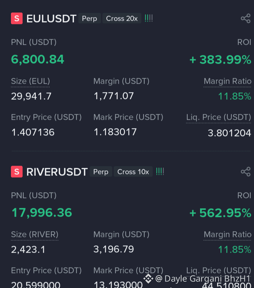254x288 pixels.
Task: Tap the Margin Ratio label under EULUSDT
Action: (227, 81)
